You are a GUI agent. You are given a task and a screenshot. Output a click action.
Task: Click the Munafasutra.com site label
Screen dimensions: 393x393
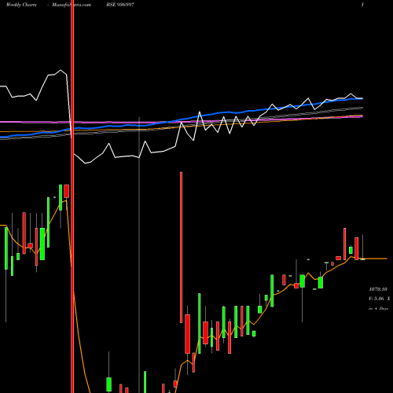(72, 5)
